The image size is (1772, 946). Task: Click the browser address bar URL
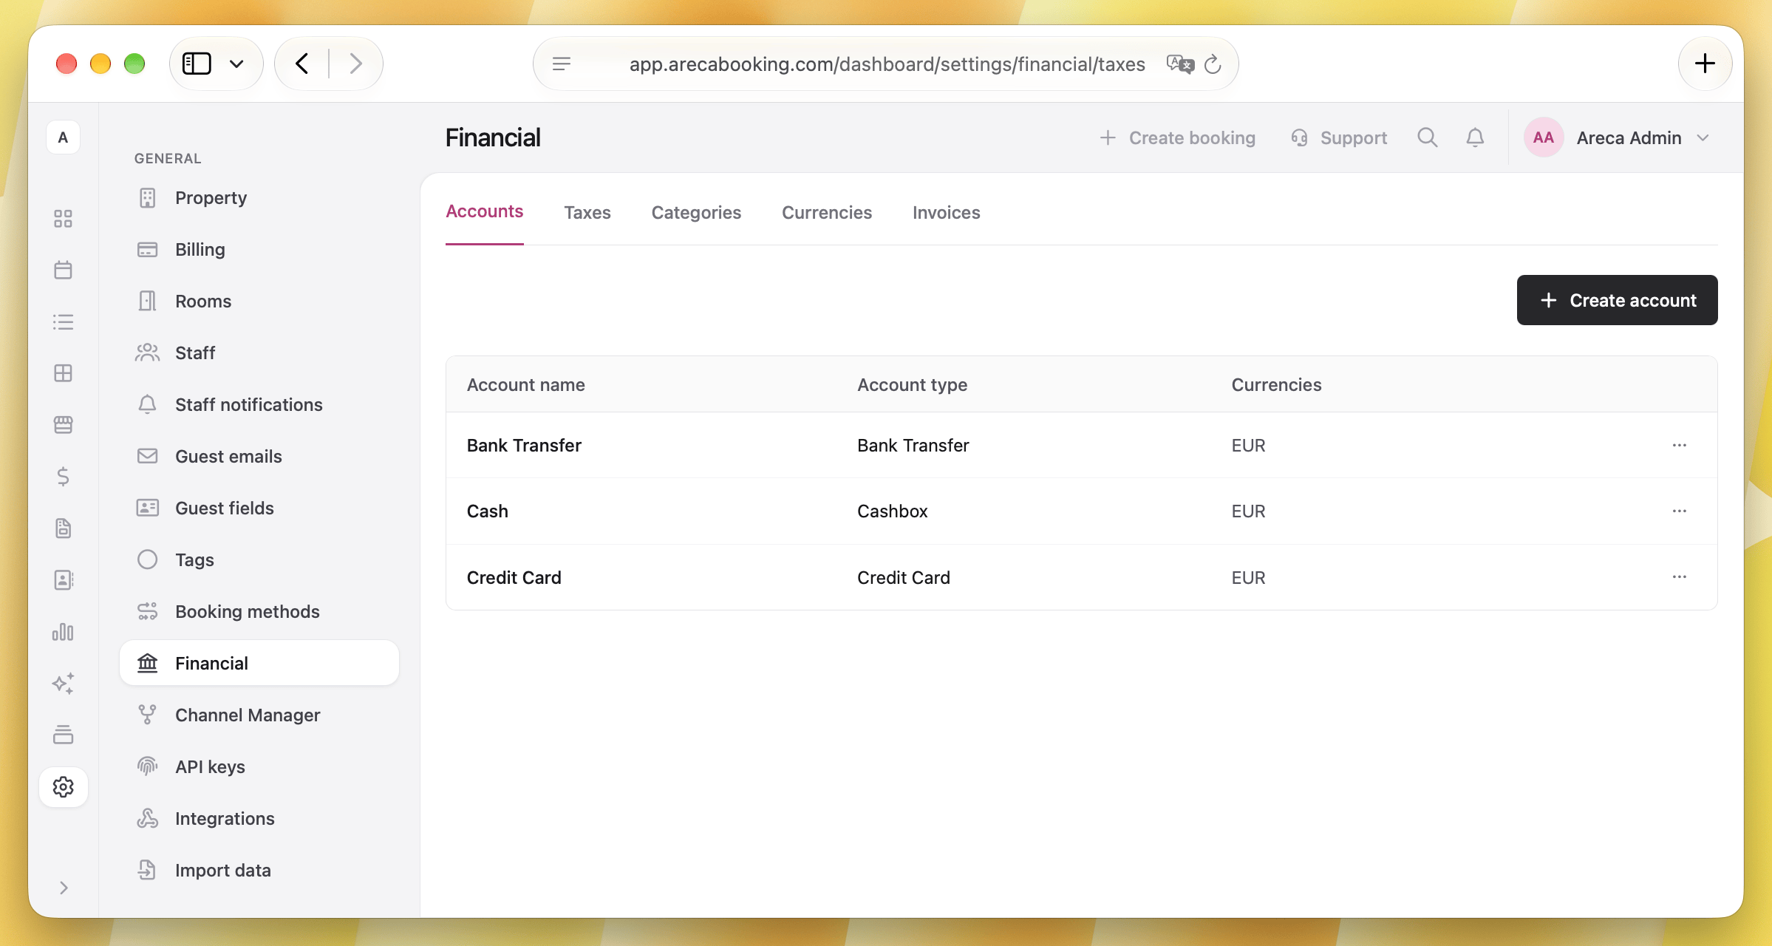pyautogui.click(x=887, y=64)
